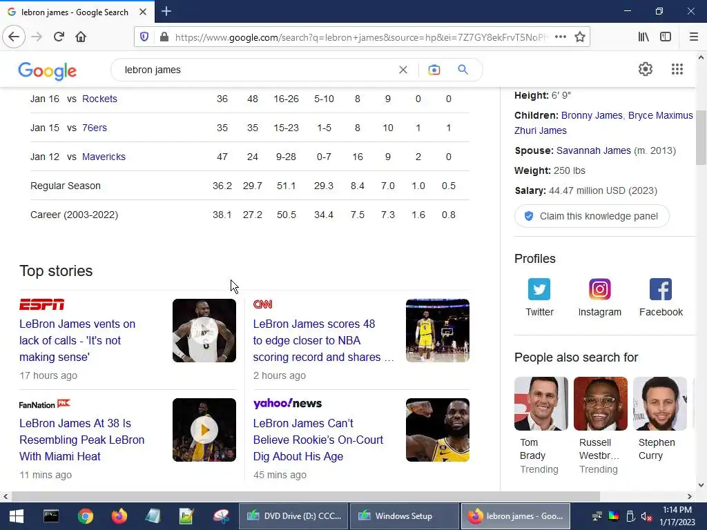This screenshot has height=530, width=707.
Task: Open the tracking protection shield icon
Action: pos(144,37)
